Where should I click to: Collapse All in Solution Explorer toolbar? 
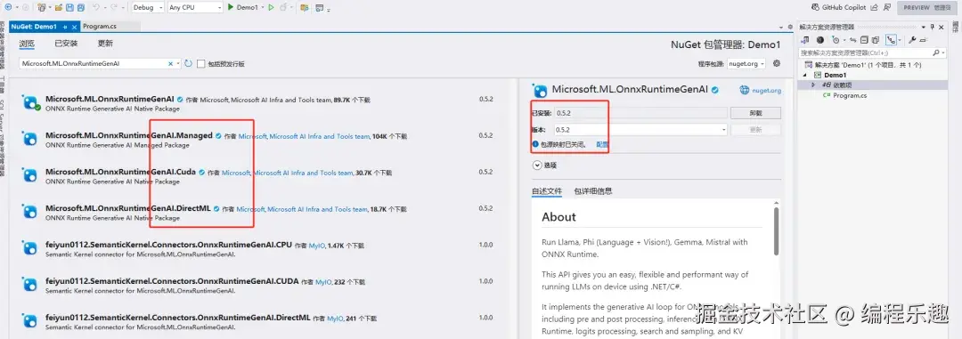pyautogui.click(x=864, y=40)
